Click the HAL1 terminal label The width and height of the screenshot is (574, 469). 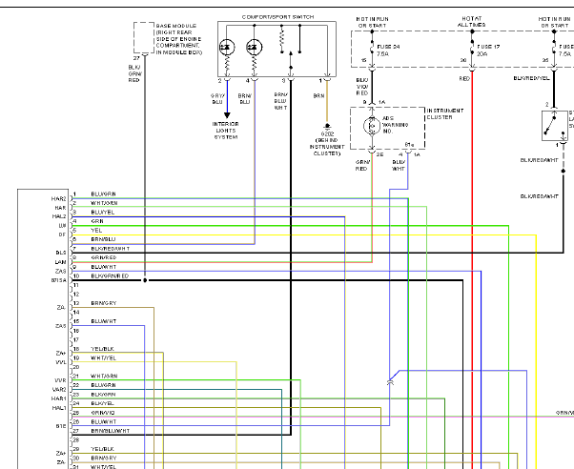[x=59, y=408]
